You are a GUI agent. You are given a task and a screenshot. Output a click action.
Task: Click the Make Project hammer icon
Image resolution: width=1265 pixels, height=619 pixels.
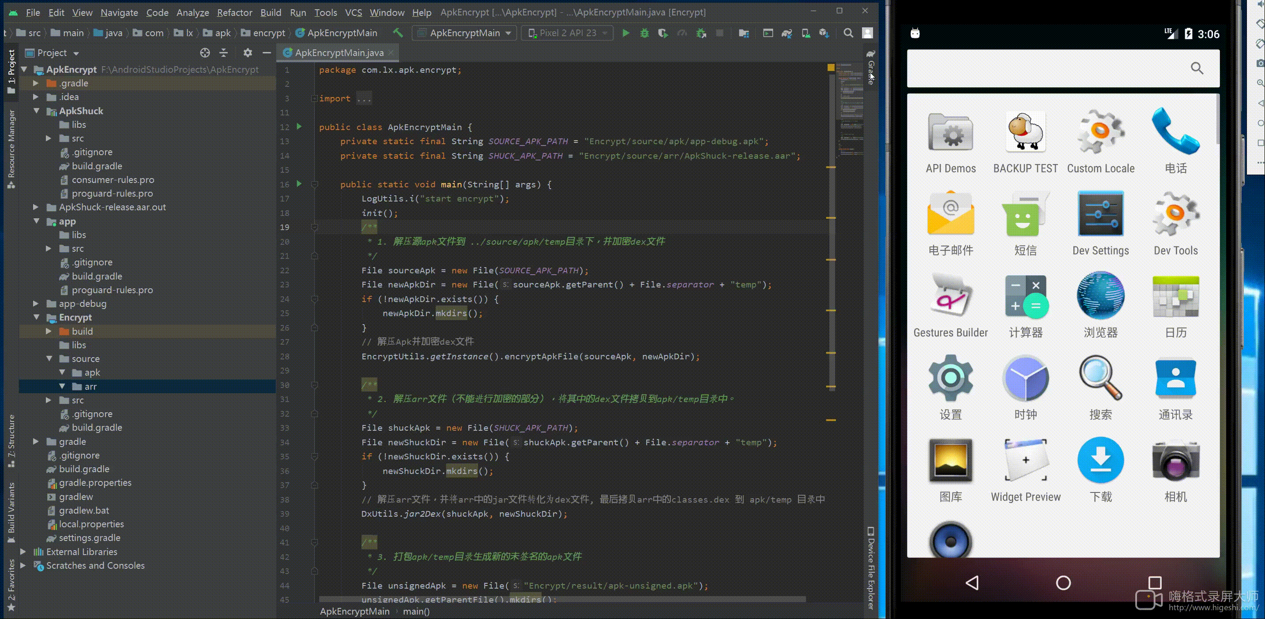[x=398, y=33]
